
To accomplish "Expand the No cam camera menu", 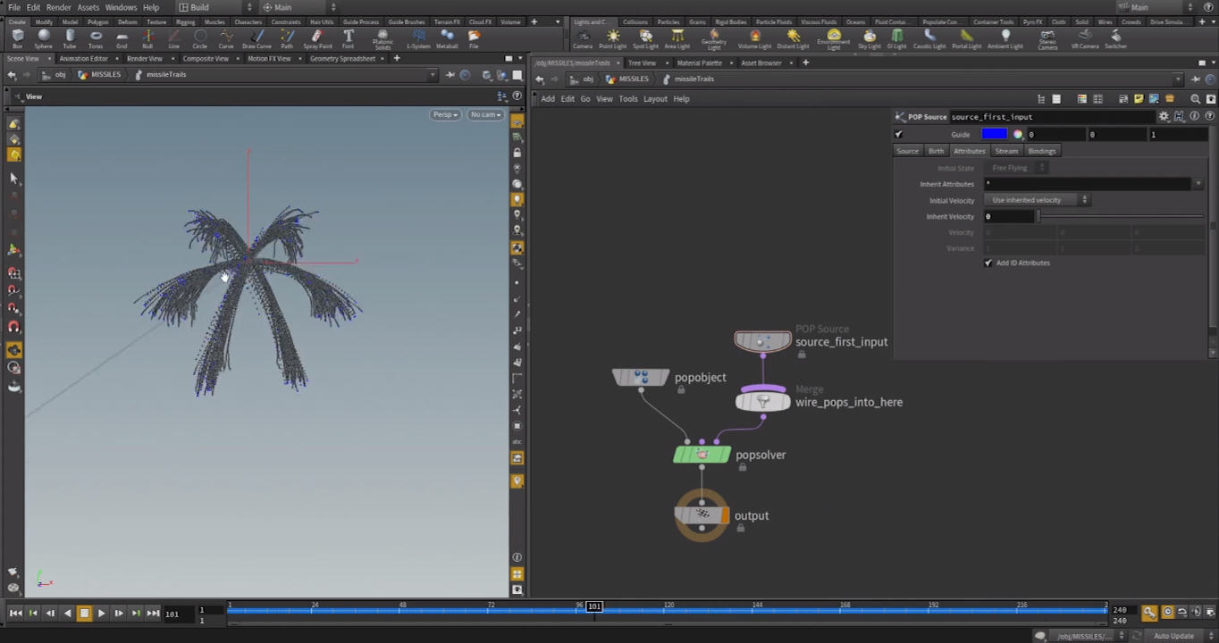I will (485, 114).
